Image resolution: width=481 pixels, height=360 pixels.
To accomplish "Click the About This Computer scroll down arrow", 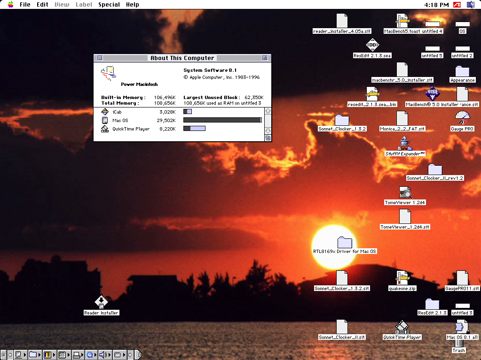I will pyautogui.click(x=268, y=131).
